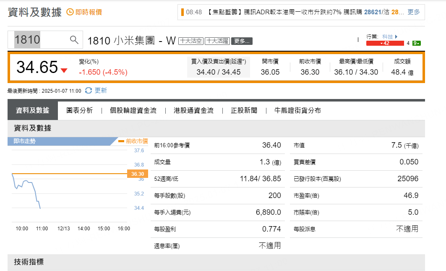This screenshot has width=446, height=271.
Task: Click the 市值 value 7.5 (千億)
Action: click(x=405, y=145)
